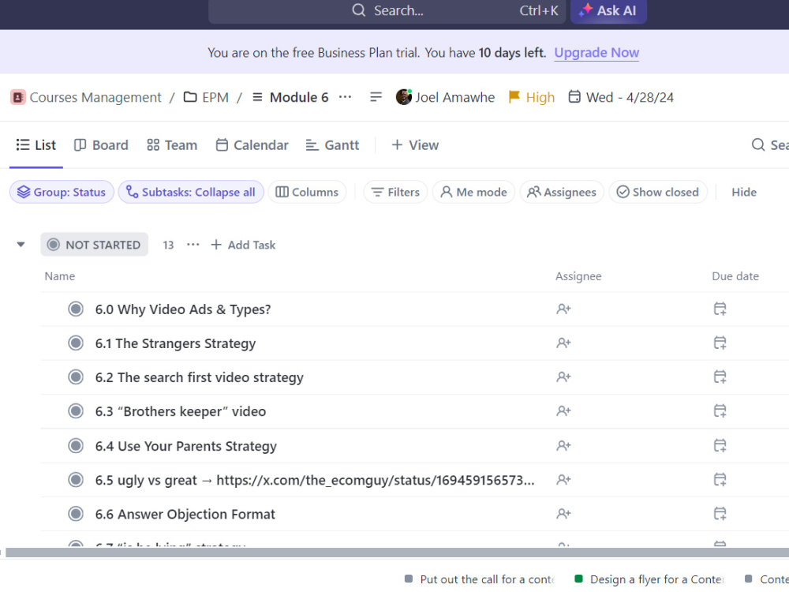The height and width of the screenshot is (592, 789).
Task: Toggle Assignees filter
Action: [x=562, y=193]
